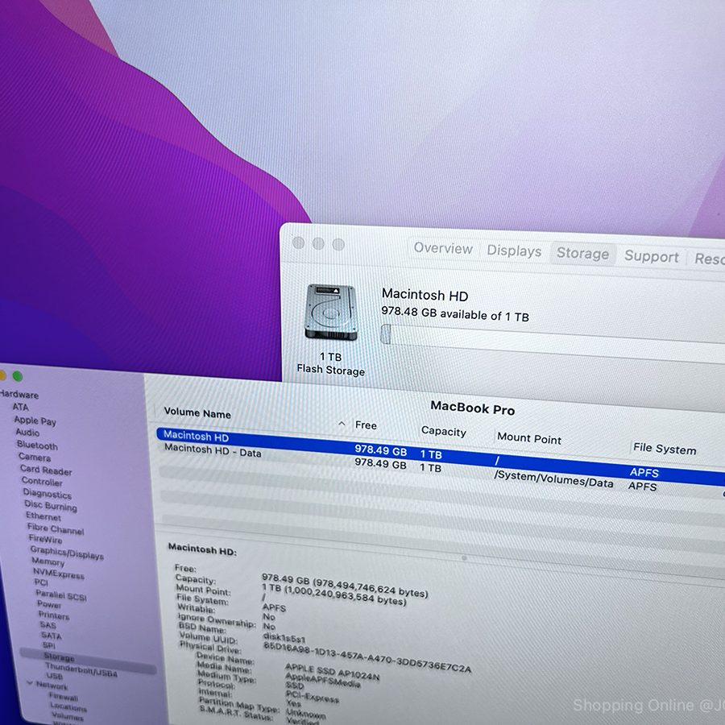The image size is (725, 725).
Task: Open the PCI section
Action: click(x=41, y=582)
